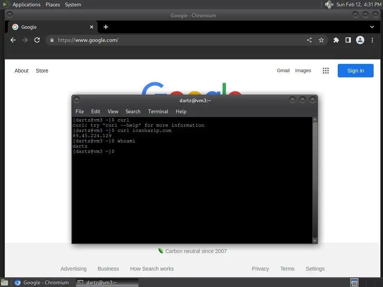Viewport: 383px width, 287px height.
Task: Click the Sign in button
Action: click(x=355, y=71)
